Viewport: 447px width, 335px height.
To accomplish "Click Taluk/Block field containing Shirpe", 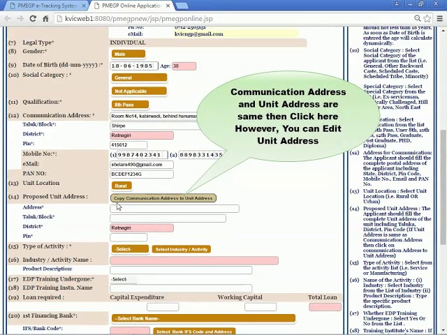I will click(x=154, y=126).
